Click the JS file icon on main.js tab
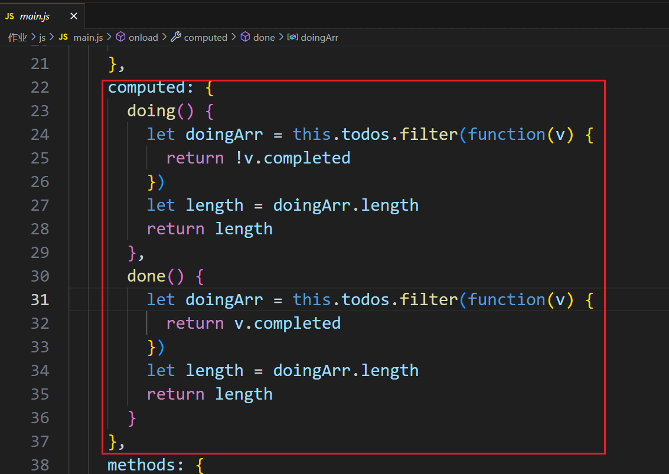Viewport: 669px width, 474px height. (10, 16)
